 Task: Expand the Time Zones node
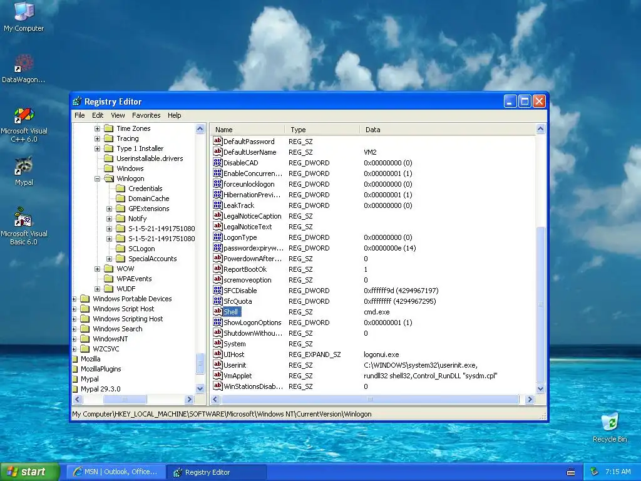click(97, 128)
